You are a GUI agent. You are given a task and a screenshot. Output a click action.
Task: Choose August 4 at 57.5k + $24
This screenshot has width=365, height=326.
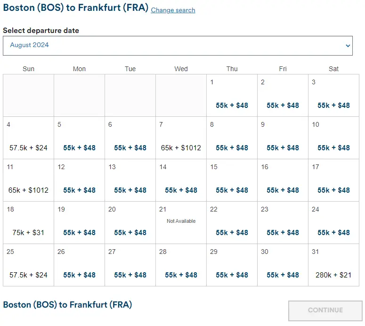point(28,147)
